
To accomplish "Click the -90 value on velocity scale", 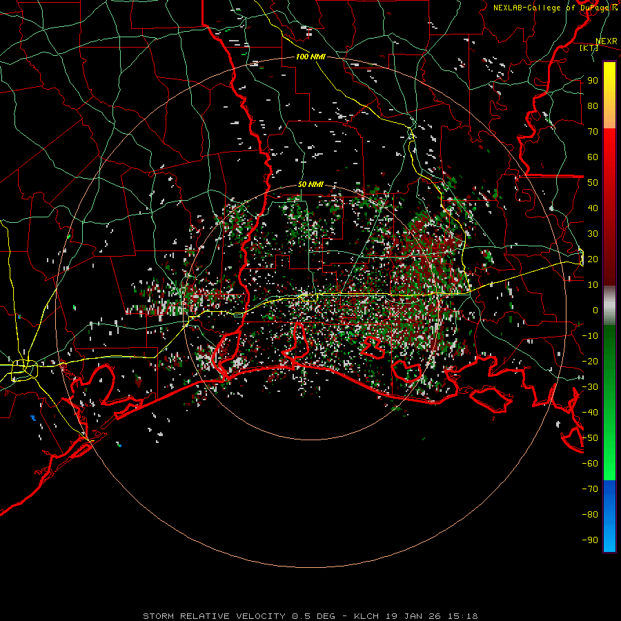I will tap(590, 540).
